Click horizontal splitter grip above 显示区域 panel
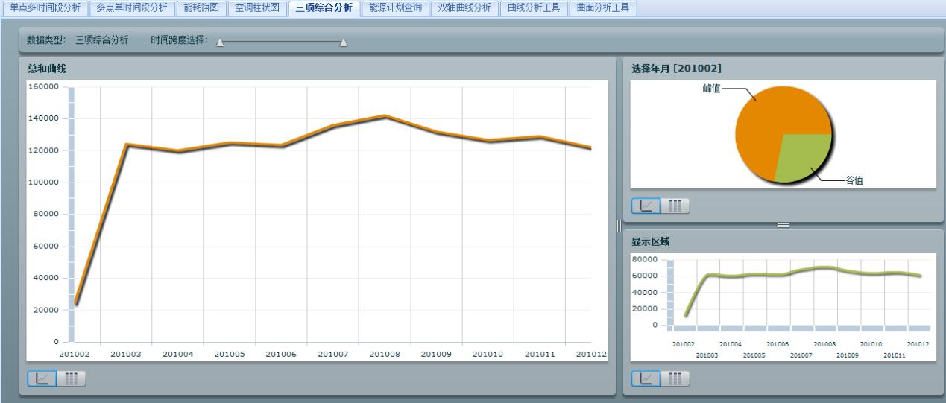The height and width of the screenshot is (403, 946). pyautogui.click(x=783, y=225)
